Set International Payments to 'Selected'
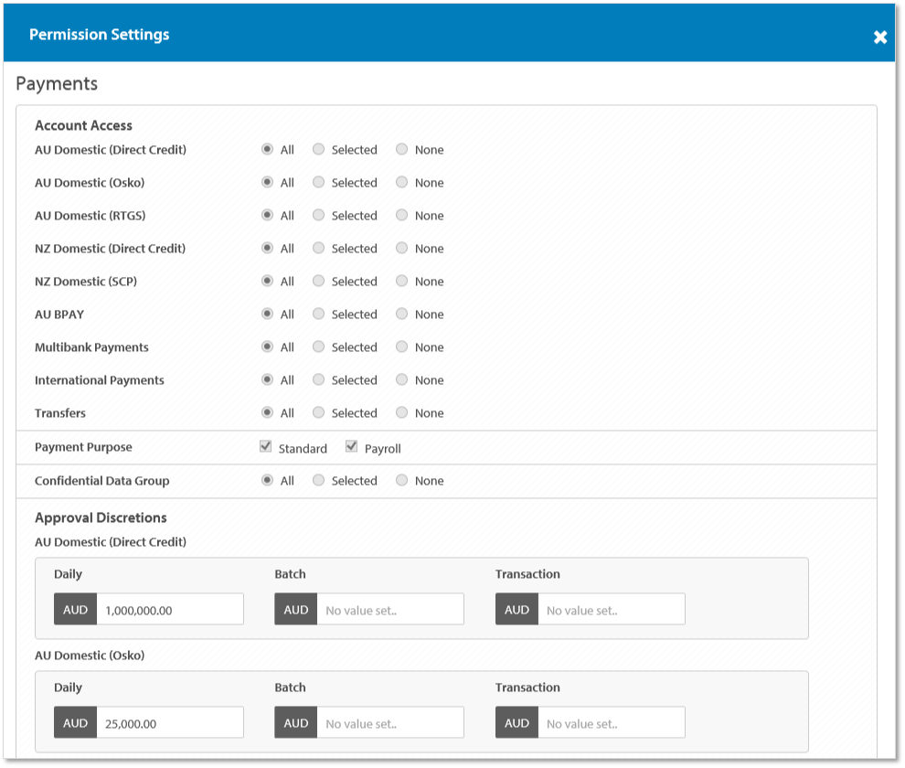Image resolution: width=905 pixels, height=768 pixels. [318, 380]
